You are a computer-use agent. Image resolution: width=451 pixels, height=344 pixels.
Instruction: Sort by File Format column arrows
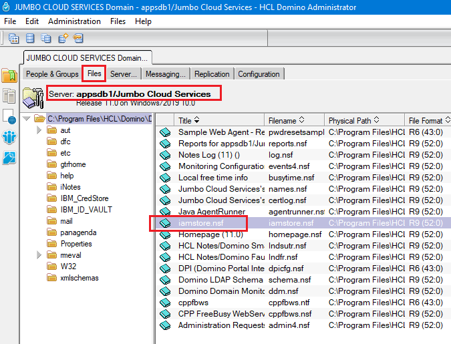point(448,120)
